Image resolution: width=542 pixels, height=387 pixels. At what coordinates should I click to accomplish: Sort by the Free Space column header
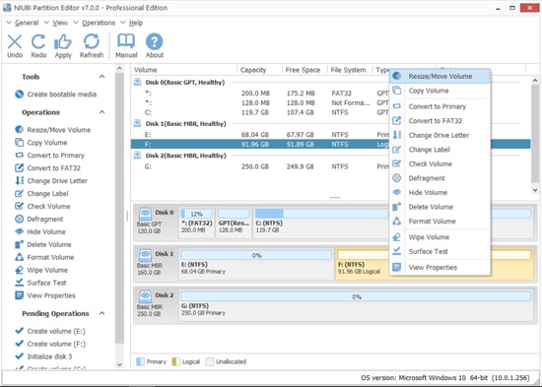305,70
